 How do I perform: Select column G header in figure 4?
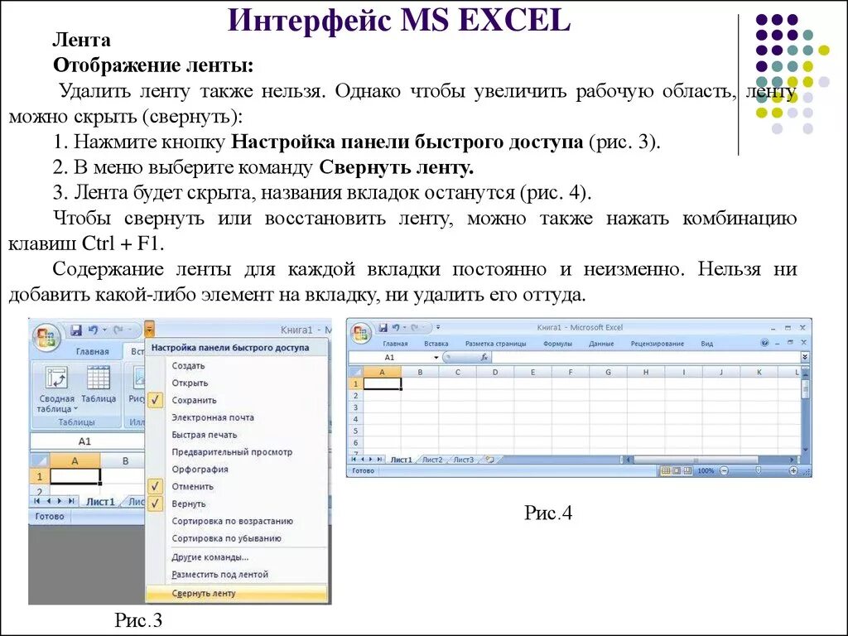tap(608, 372)
